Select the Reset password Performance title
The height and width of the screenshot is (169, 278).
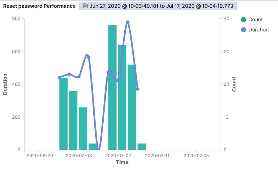point(40,6)
